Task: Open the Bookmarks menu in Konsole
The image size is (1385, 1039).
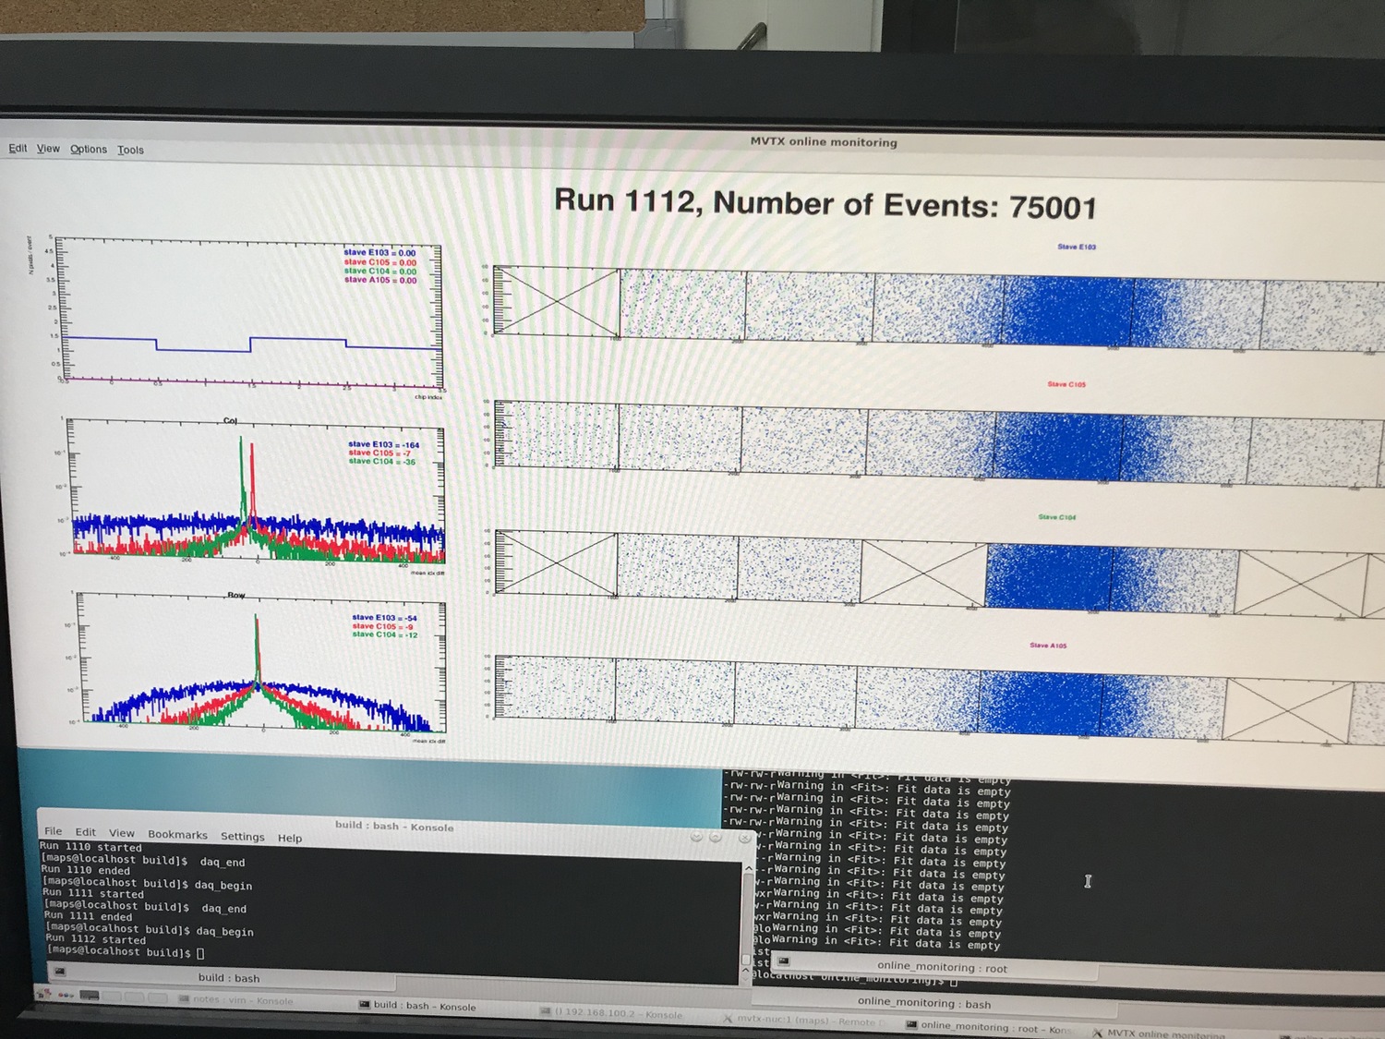Action: click(x=177, y=834)
